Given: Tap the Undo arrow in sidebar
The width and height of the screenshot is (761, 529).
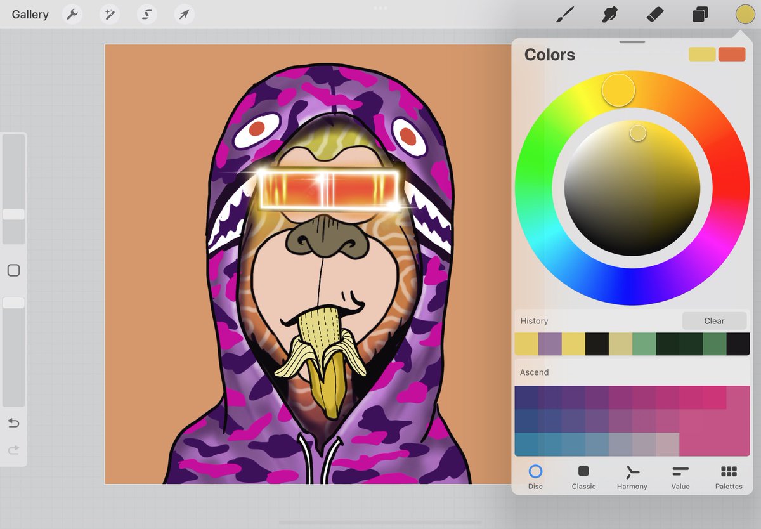Looking at the screenshot, I should tap(13, 423).
